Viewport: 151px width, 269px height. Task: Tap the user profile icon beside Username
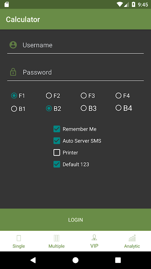click(13, 45)
